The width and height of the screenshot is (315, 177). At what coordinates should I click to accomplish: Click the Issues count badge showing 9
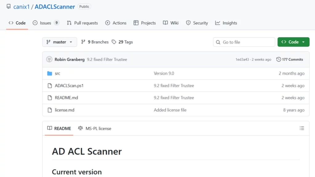tap(57, 23)
